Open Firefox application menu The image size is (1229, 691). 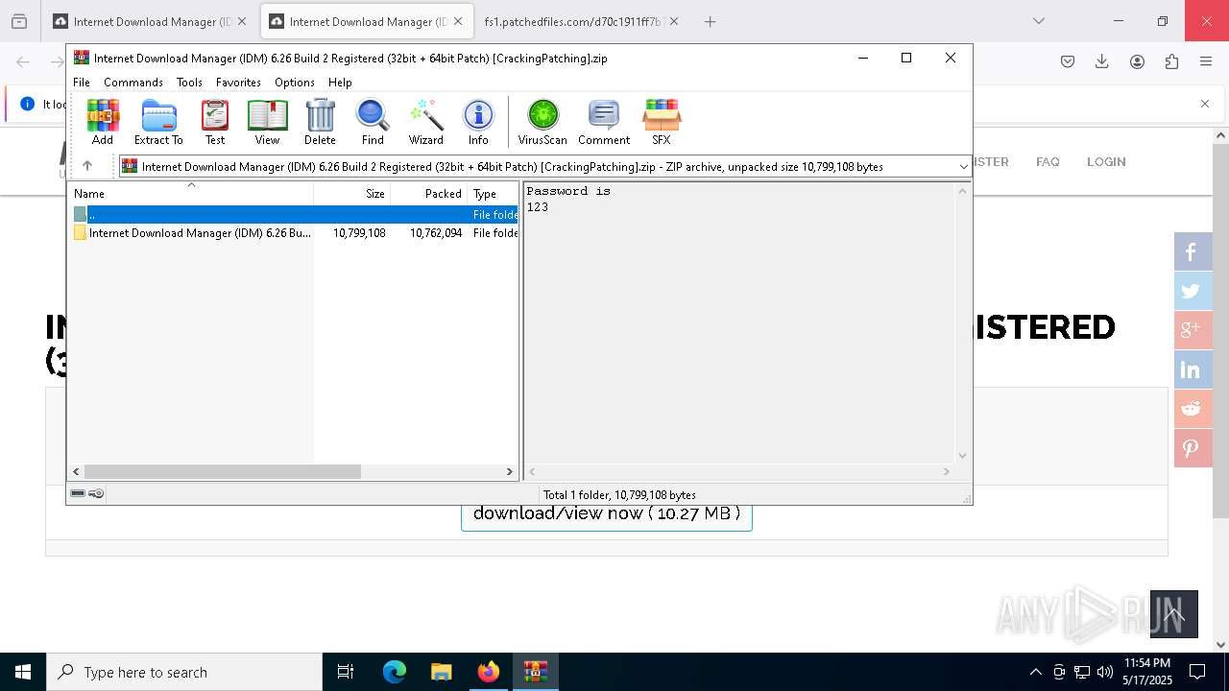tap(1206, 61)
